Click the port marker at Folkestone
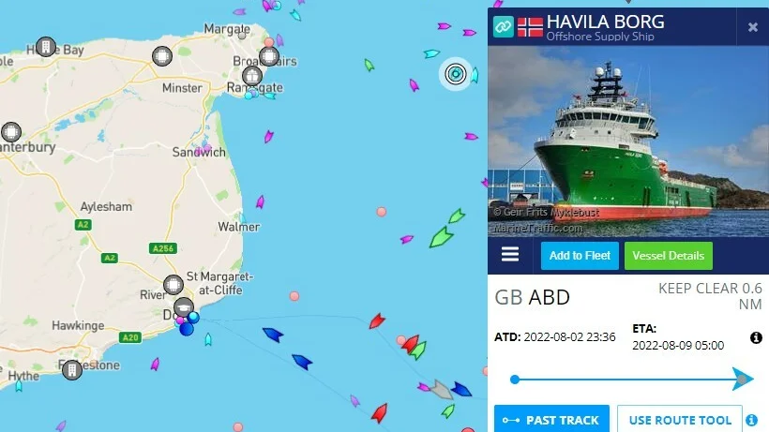769x432 pixels. click(x=72, y=369)
